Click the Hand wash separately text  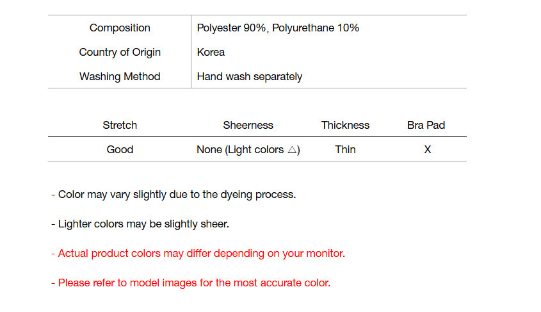click(249, 76)
